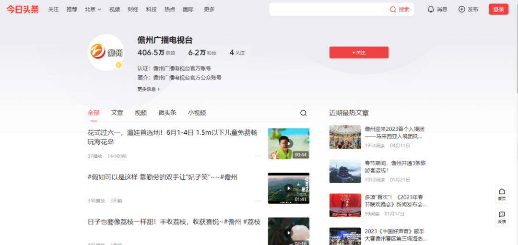Go to 首页 via the house icon

point(502,194)
